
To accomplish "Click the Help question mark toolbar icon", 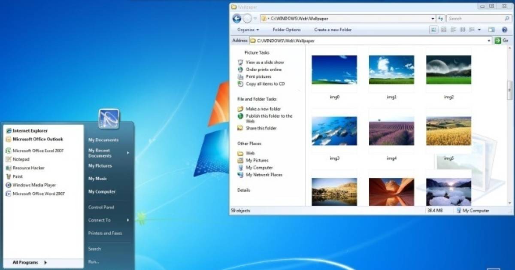I will (504, 30).
